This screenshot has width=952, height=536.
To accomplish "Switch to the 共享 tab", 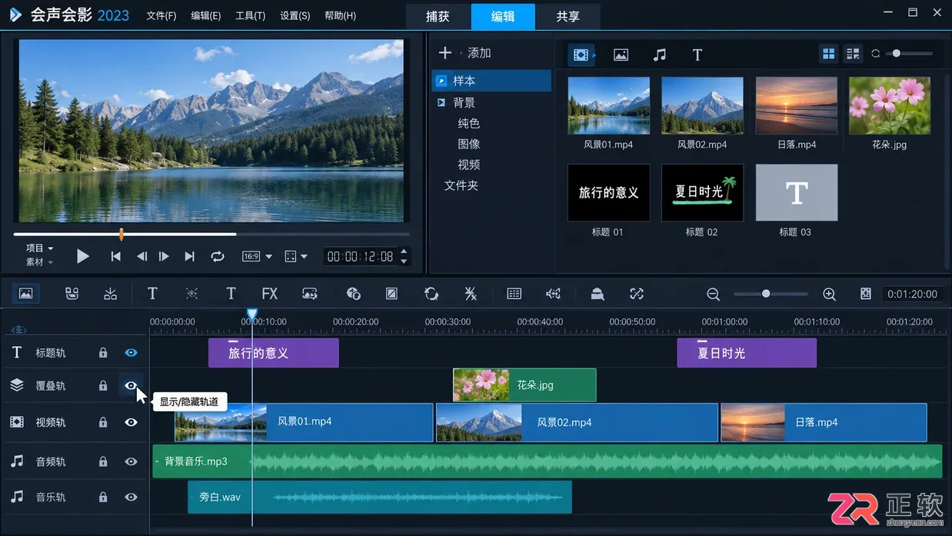I will (568, 16).
